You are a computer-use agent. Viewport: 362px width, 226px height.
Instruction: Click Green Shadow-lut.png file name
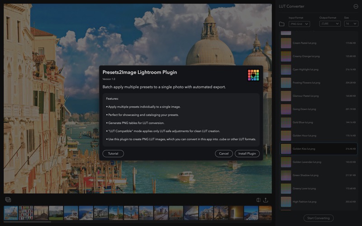click(305, 175)
